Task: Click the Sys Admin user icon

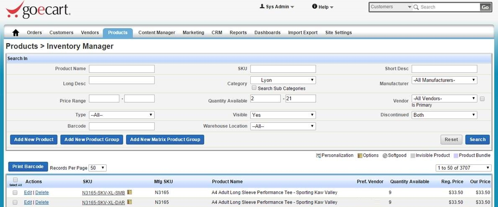Action: click(x=262, y=7)
